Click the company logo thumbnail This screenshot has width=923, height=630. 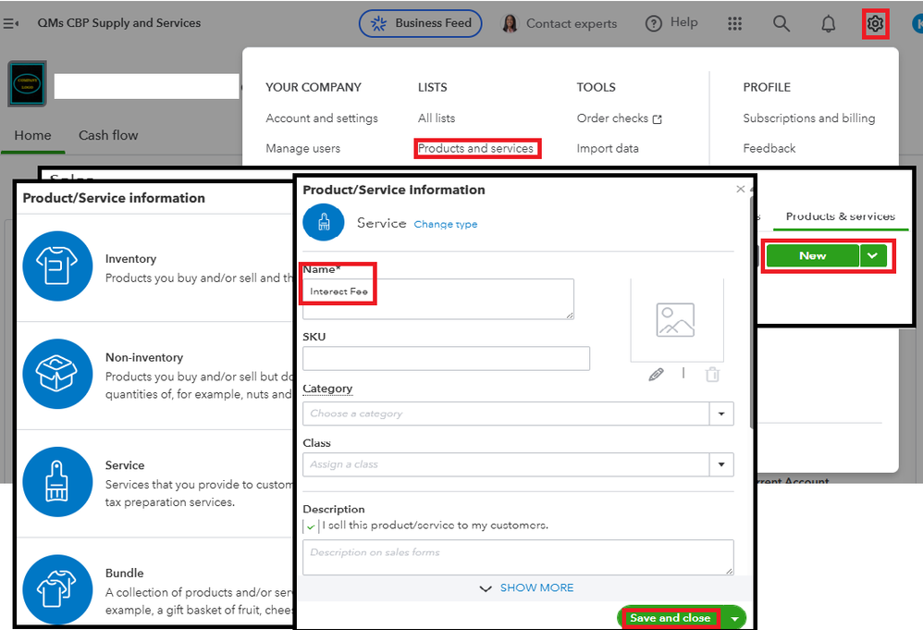tap(27, 83)
